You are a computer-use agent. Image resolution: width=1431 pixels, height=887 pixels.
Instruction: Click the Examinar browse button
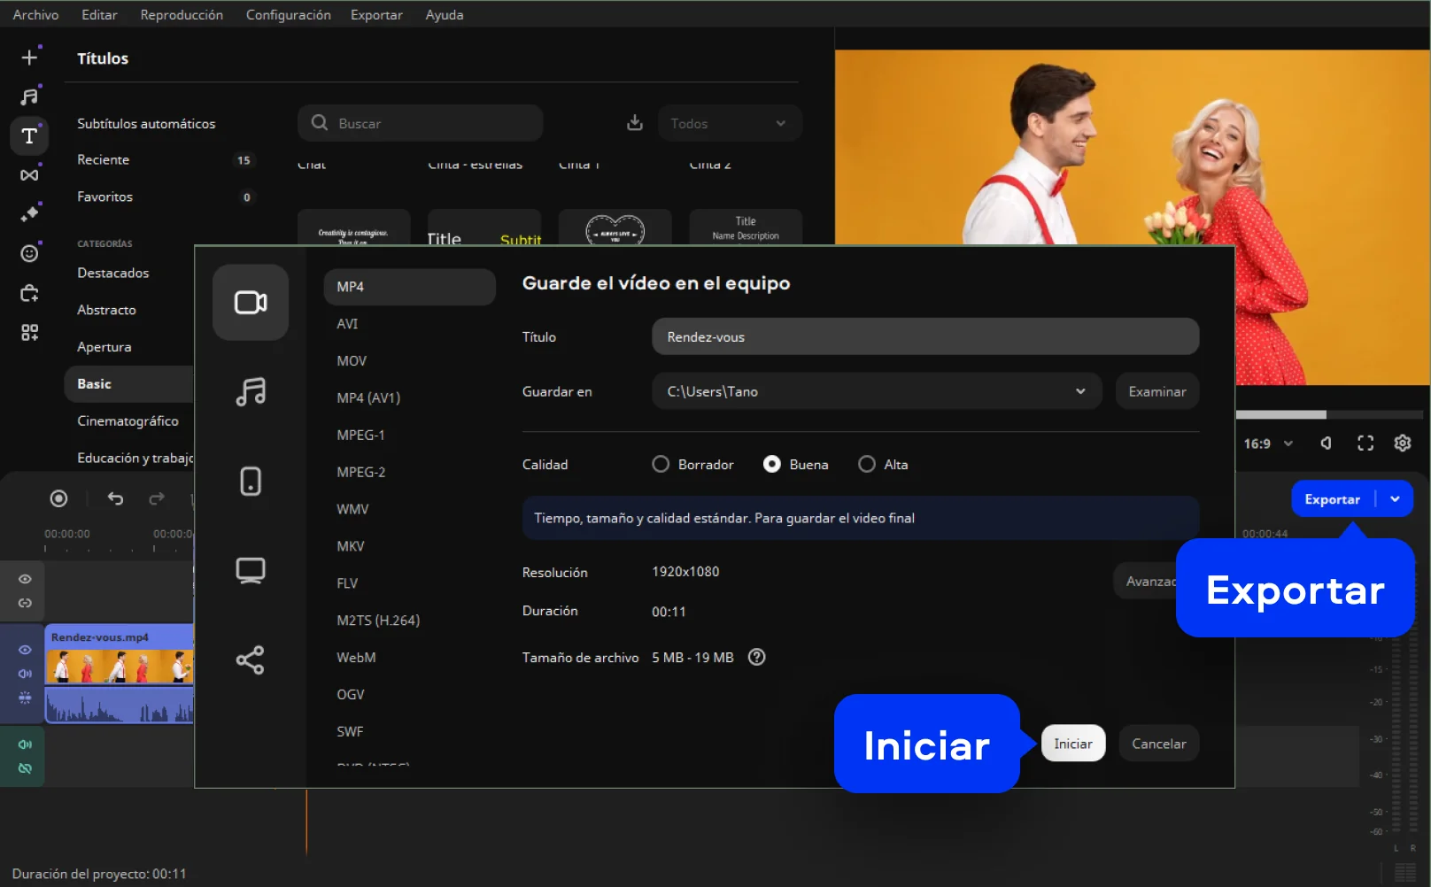pyautogui.click(x=1156, y=391)
